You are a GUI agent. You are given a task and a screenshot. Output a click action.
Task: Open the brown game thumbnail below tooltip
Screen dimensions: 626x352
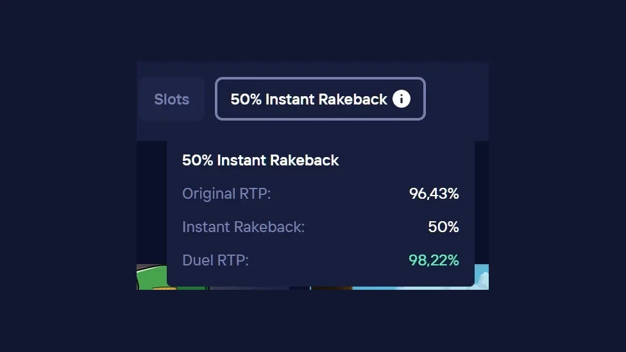[x=332, y=288]
